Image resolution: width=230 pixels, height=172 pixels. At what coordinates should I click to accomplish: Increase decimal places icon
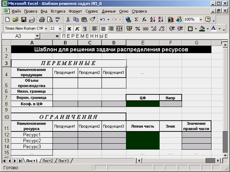tap(153, 28)
